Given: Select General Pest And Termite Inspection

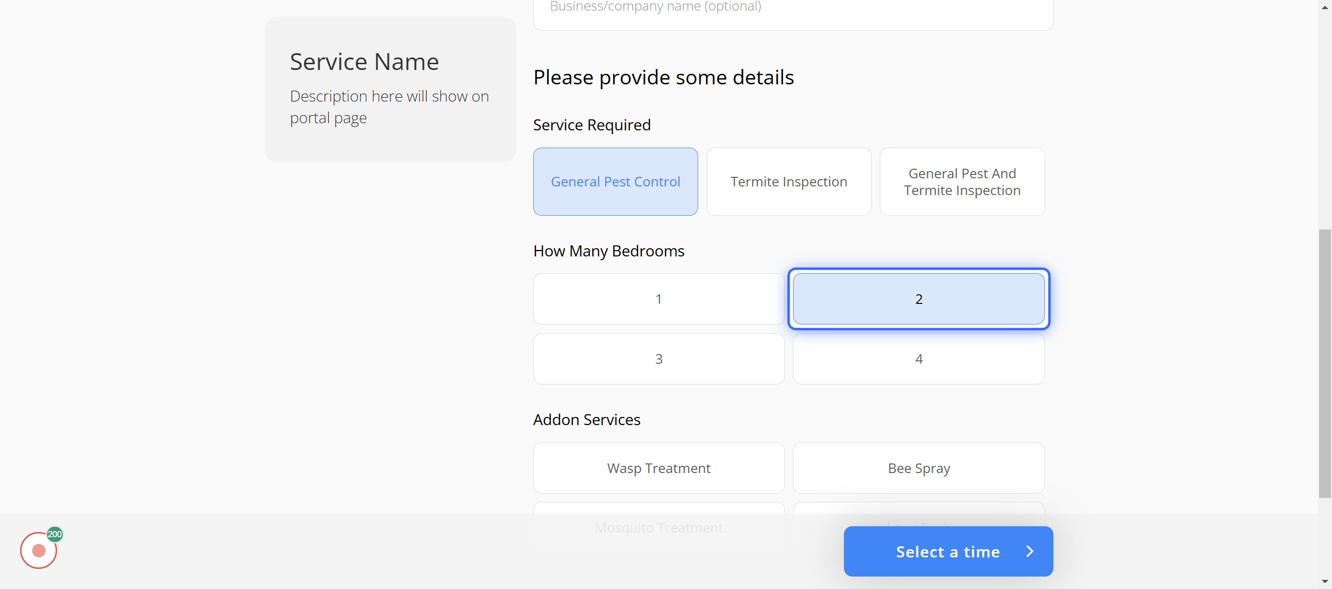Looking at the screenshot, I should click(962, 181).
